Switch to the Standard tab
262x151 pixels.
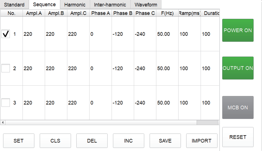pos(14,5)
